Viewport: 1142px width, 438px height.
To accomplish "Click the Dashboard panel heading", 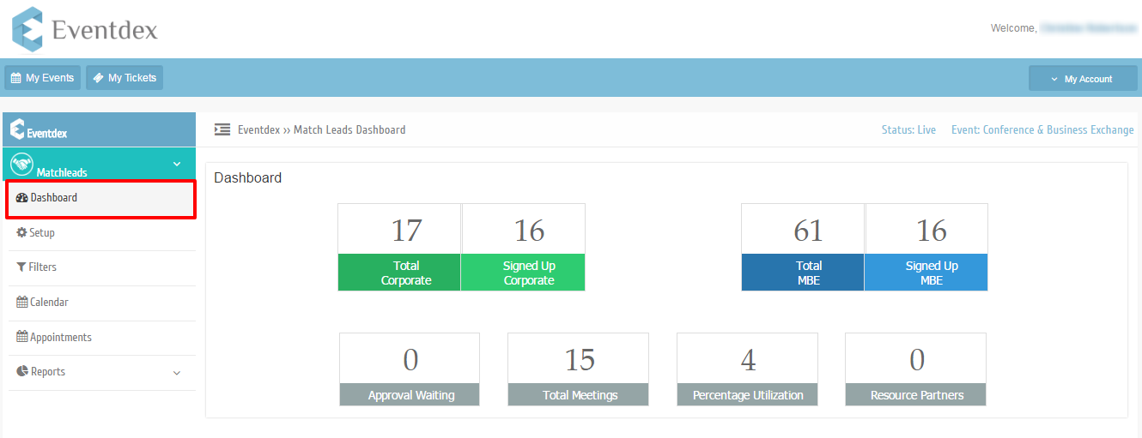I will (x=247, y=178).
